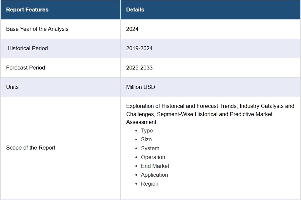The width and height of the screenshot is (301, 200).
Task: Select the Units row label
Action: [12, 87]
